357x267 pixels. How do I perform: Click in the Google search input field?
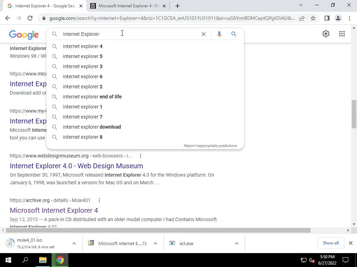pyautogui.click(x=130, y=34)
